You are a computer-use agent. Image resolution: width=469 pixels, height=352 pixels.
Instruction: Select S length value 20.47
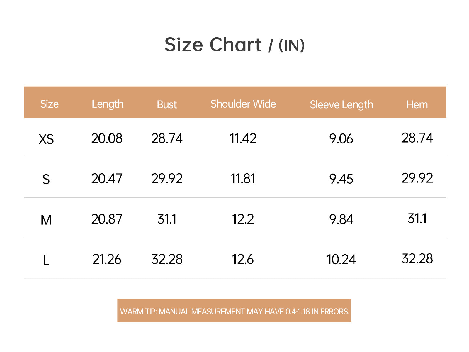coord(107,179)
